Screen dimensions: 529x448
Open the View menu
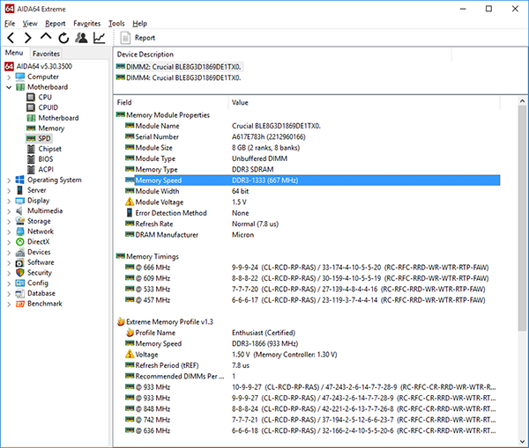point(30,23)
